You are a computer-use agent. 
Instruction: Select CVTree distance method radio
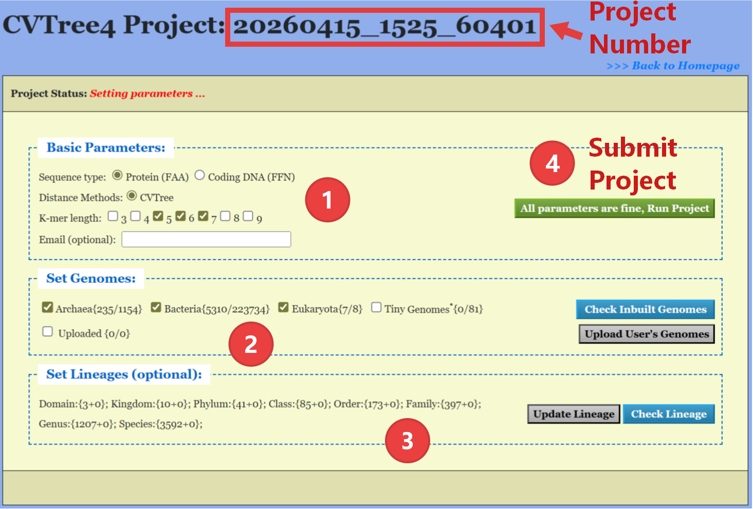132,196
